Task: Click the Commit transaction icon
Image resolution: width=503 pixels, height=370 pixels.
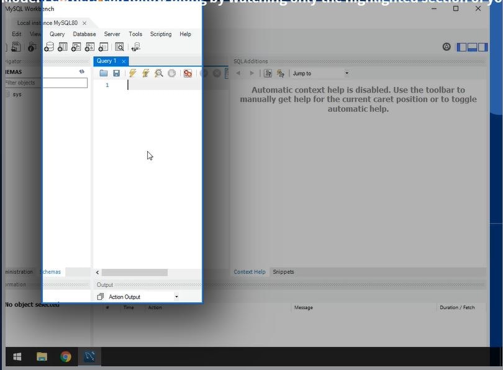Action: (204, 73)
